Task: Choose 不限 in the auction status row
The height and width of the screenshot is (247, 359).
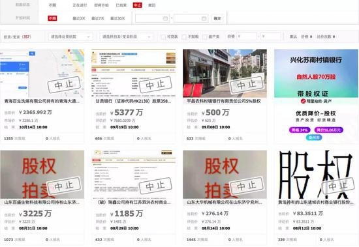Action: click(52, 5)
